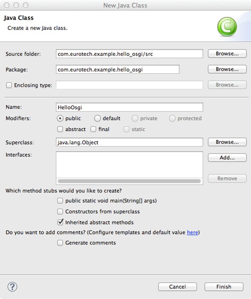Browse for the source folder
This screenshot has height=299, width=251.
click(227, 54)
